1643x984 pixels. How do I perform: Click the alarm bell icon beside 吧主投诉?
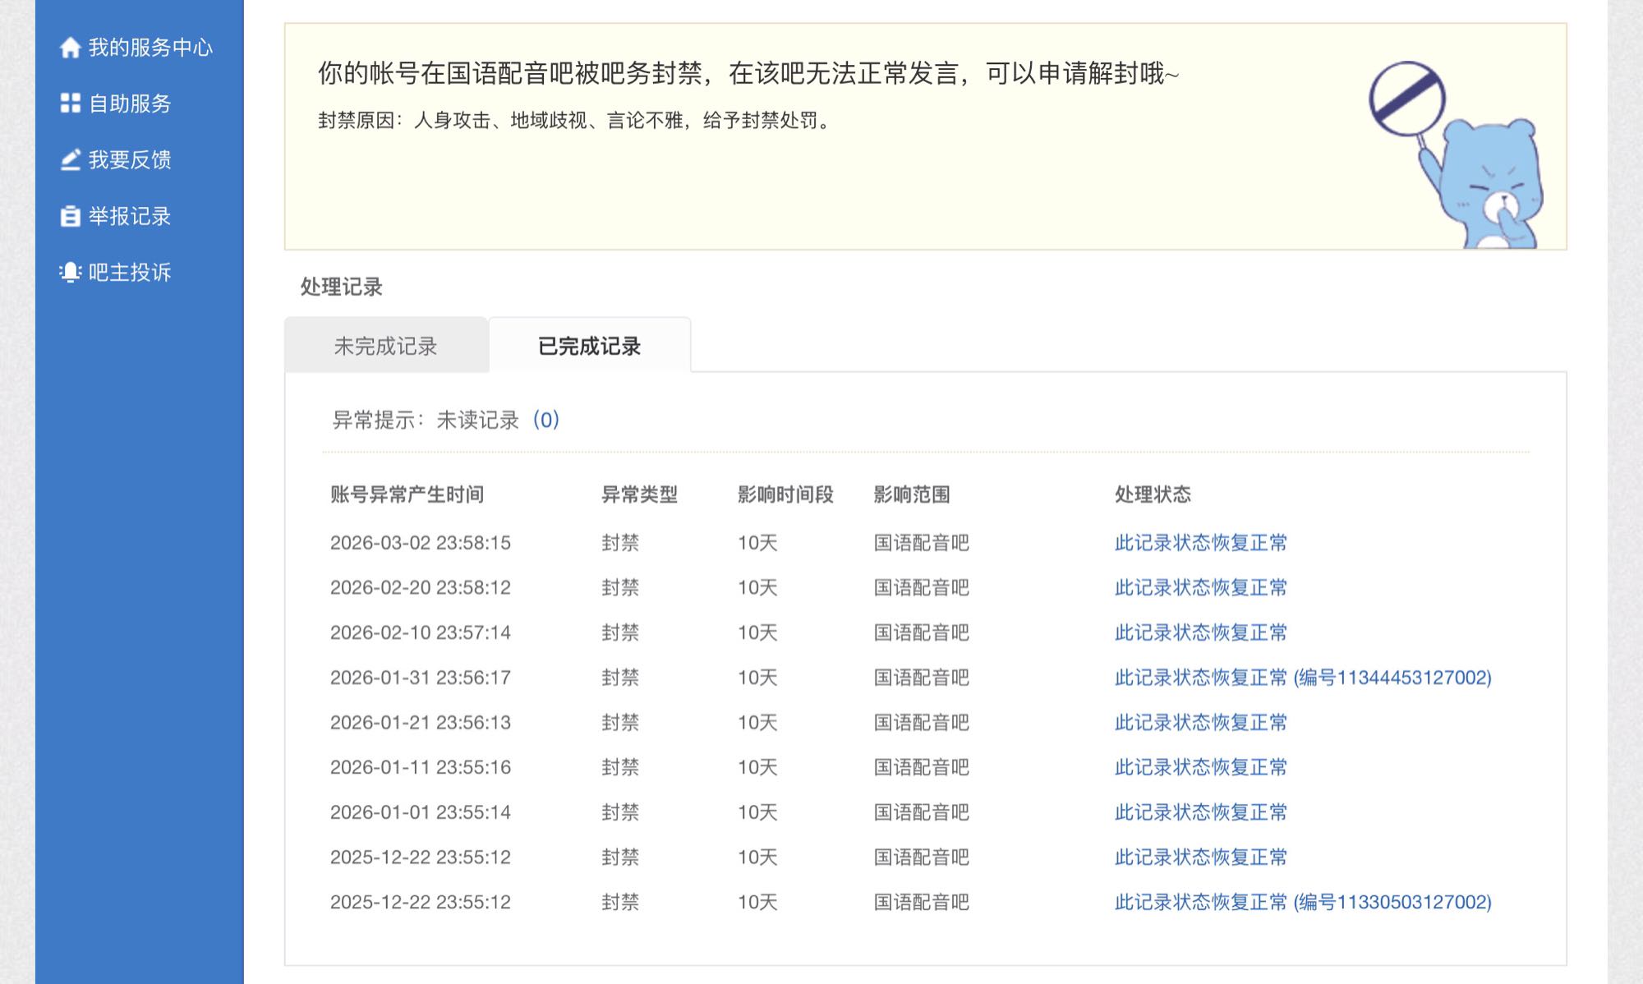coord(70,272)
